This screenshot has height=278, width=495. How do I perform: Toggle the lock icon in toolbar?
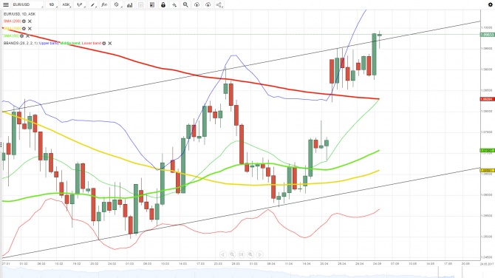click(x=163, y=4)
